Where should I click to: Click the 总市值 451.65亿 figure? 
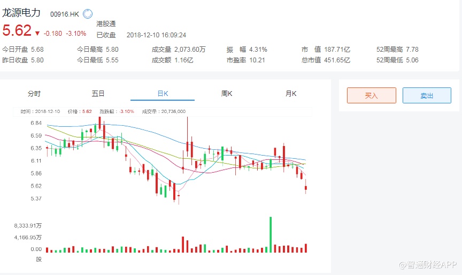[x=337, y=60]
